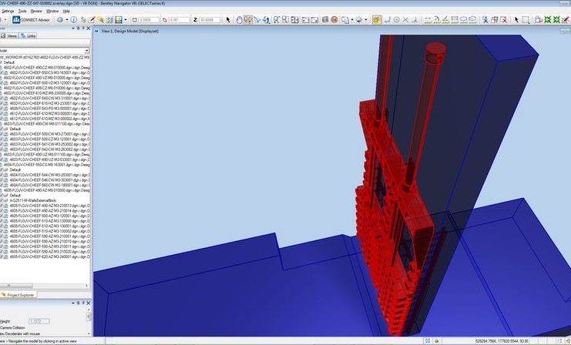Uncheck the 4602-FLOJV-CHEEF-490-CZ-M8-010000 reference

tap(2, 67)
